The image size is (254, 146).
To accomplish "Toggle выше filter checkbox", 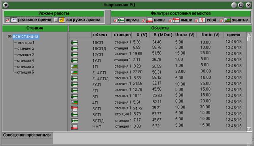I will pos(170,21).
